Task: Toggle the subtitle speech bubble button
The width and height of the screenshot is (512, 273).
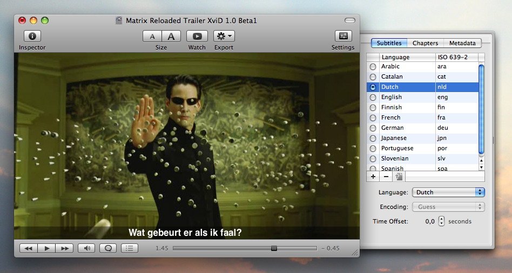Action: tap(108, 248)
